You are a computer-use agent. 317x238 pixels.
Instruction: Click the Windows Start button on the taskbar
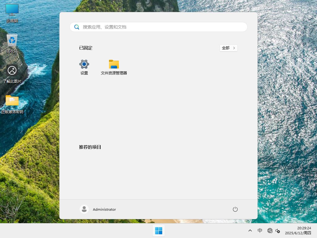tap(158, 230)
